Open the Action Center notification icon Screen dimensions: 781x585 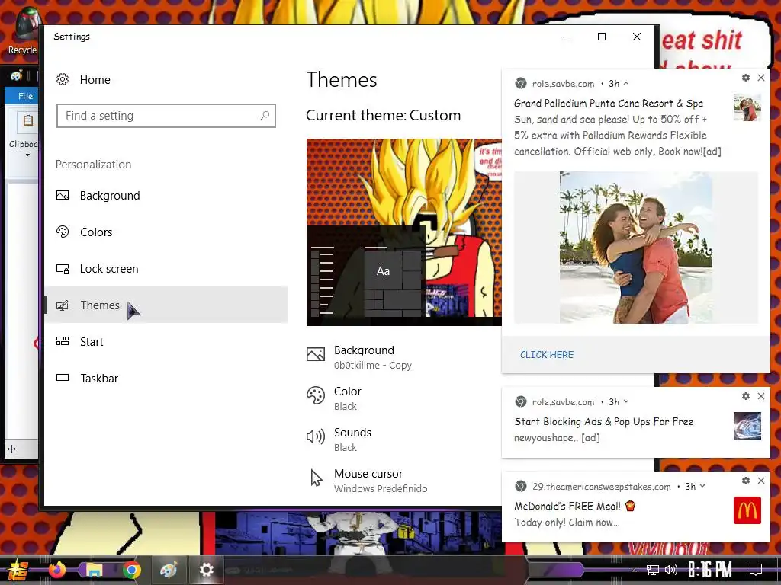(756, 570)
